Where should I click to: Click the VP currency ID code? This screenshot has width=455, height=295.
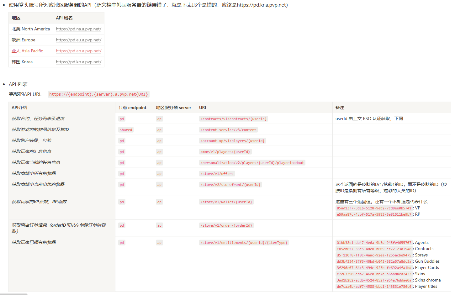(374, 208)
